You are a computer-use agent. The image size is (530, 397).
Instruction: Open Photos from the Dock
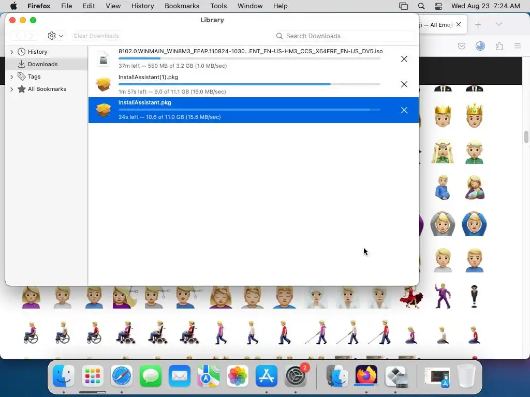click(237, 376)
